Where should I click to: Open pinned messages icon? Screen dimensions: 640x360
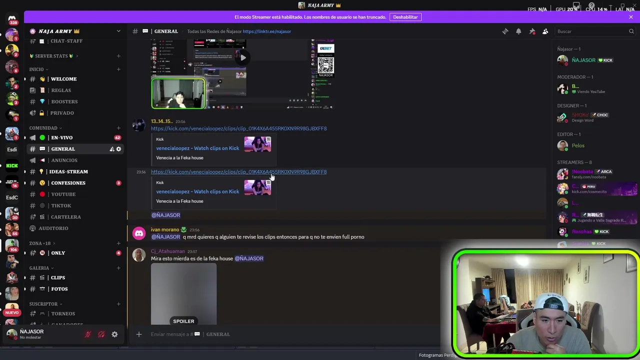click(x=532, y=31)
